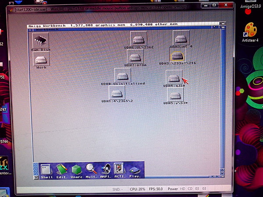263x197 pixels.
Task: Select the UDH4 drive icon
Action: point(174,77)
